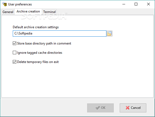Confirm settings with the OK button
Viewport: 155px width, 117px height.
click(x=100, y=108)
